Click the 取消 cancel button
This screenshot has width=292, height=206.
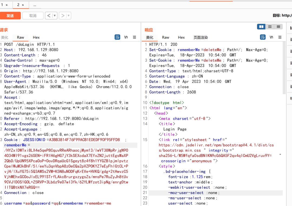coord(33,16)
